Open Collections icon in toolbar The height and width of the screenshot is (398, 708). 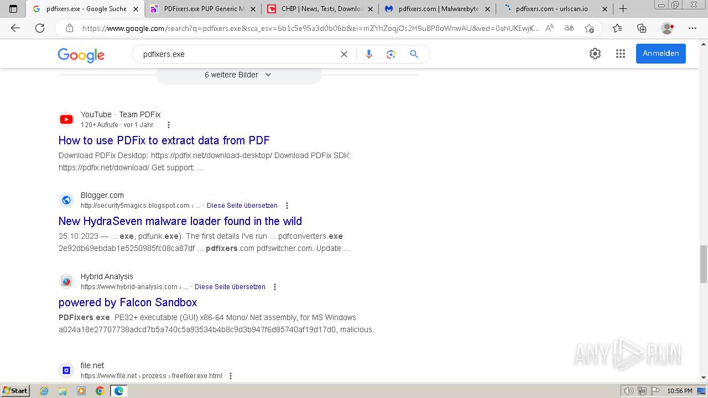(642, 28)
